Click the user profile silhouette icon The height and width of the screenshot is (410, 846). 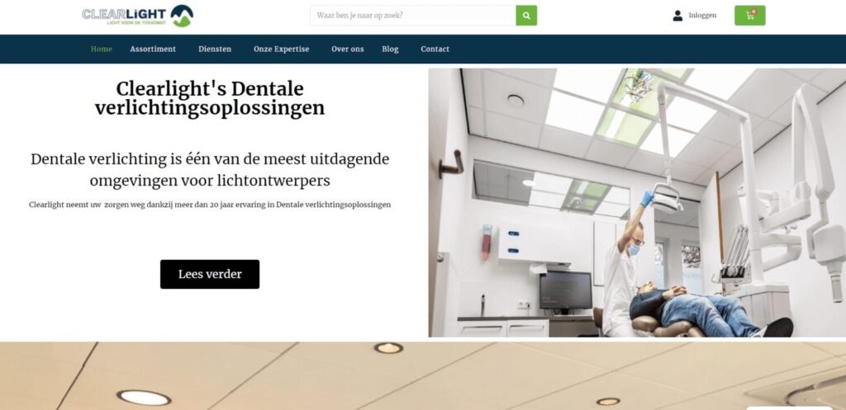pos(677,16)
